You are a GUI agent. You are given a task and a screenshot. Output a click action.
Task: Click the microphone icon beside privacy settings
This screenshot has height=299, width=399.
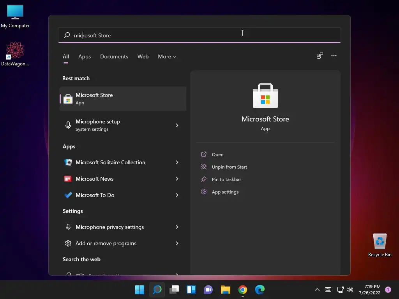click(x=68, y=227)
